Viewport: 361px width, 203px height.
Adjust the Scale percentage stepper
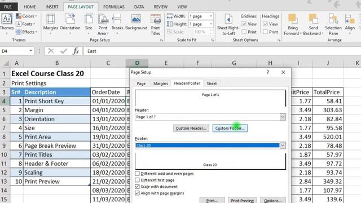point(210,32)
